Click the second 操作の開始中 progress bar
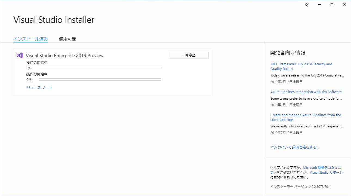Image resolution: width=351 pixels, height=196 pixels. click(x=100, y=79)
